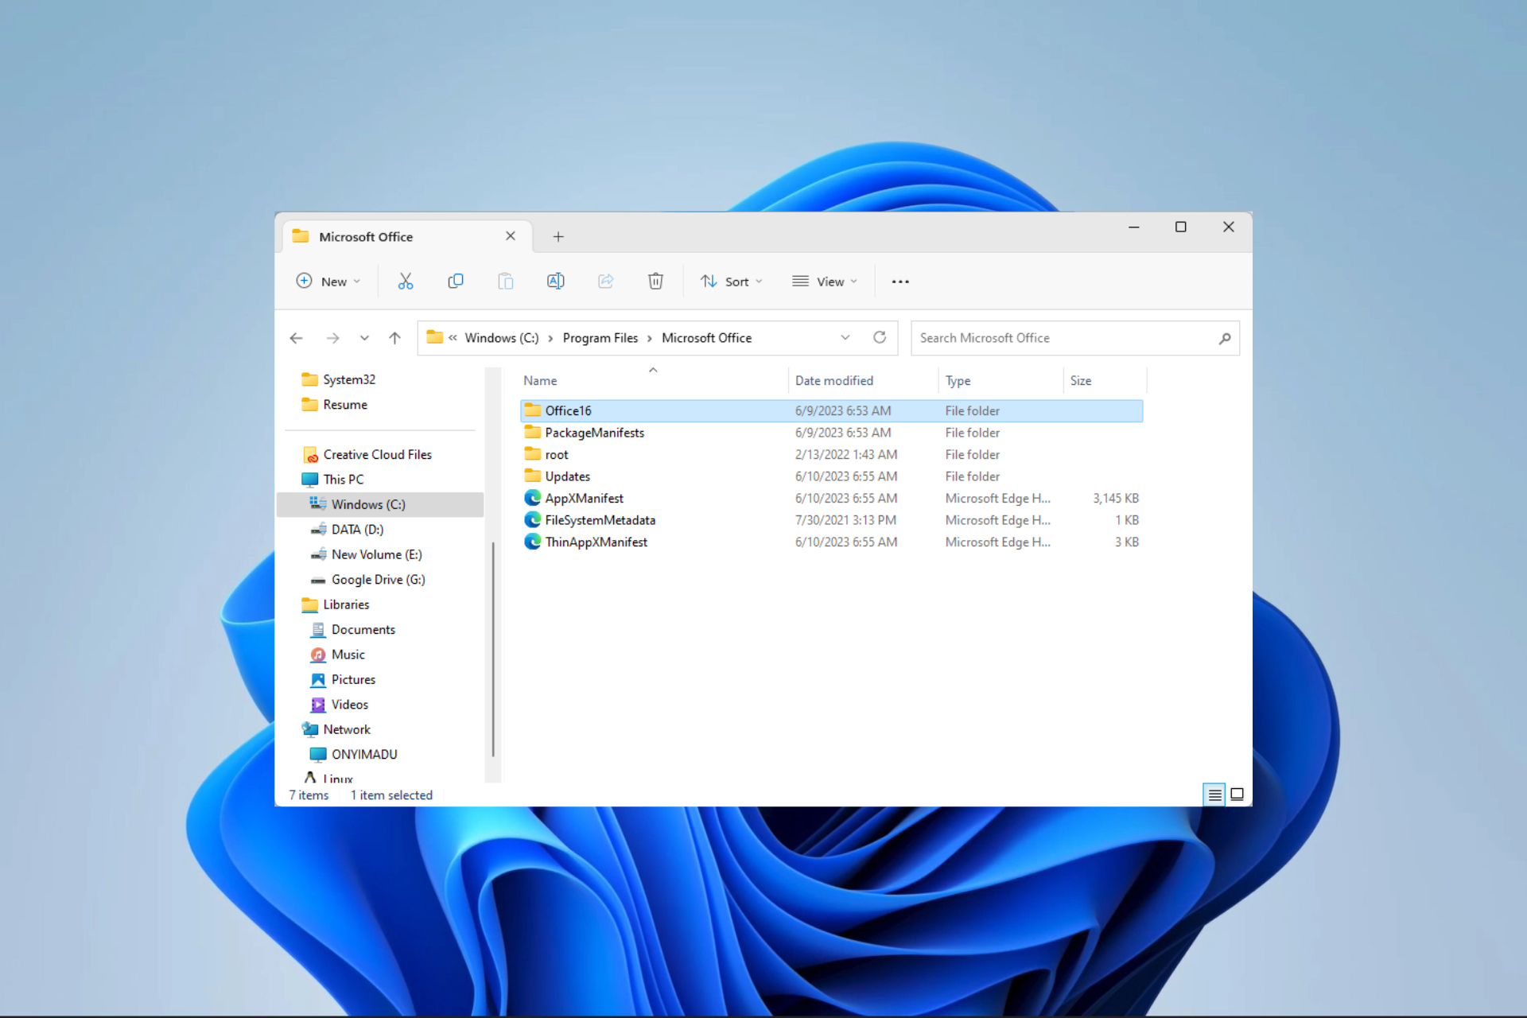This screenshot has width=1527, height=1018.
Task: Sort by the Size column header
Action: 1081,381
